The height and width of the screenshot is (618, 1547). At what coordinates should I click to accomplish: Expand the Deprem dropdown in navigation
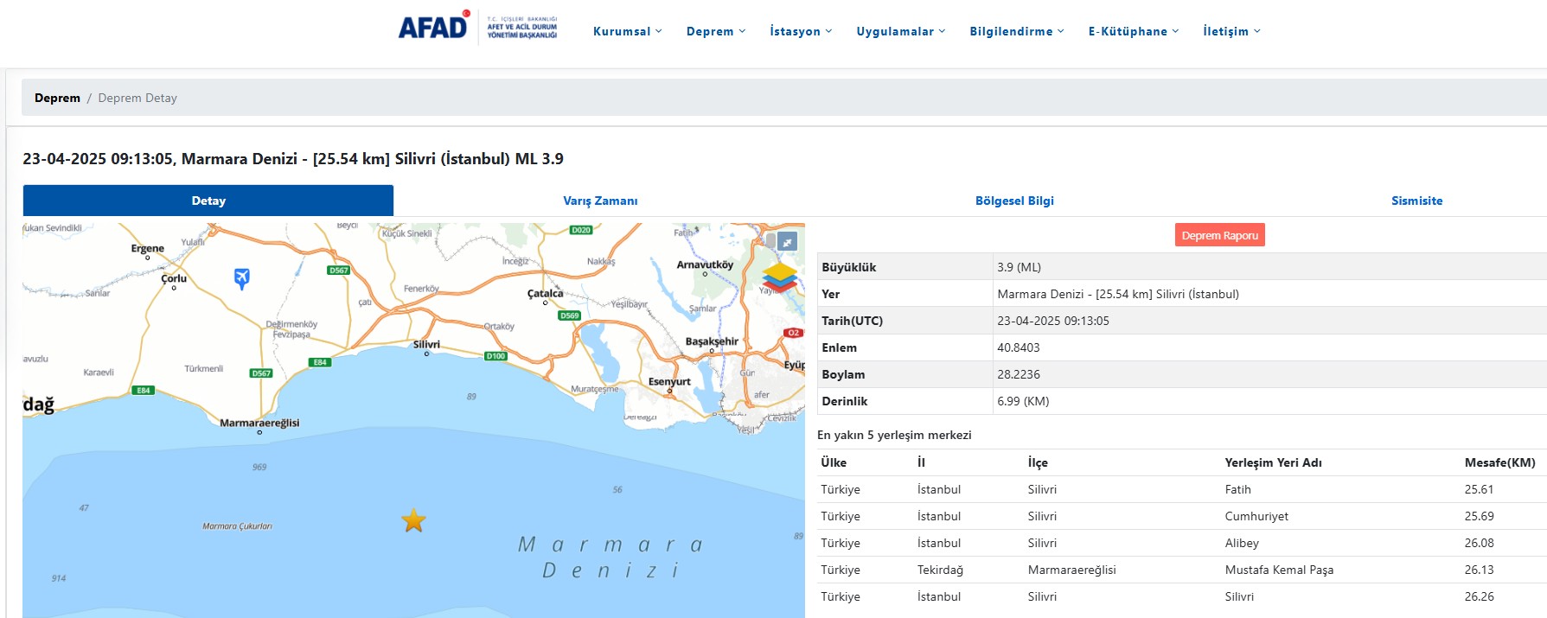point(715,31)
